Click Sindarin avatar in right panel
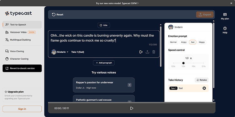 (x=171, y=27)
